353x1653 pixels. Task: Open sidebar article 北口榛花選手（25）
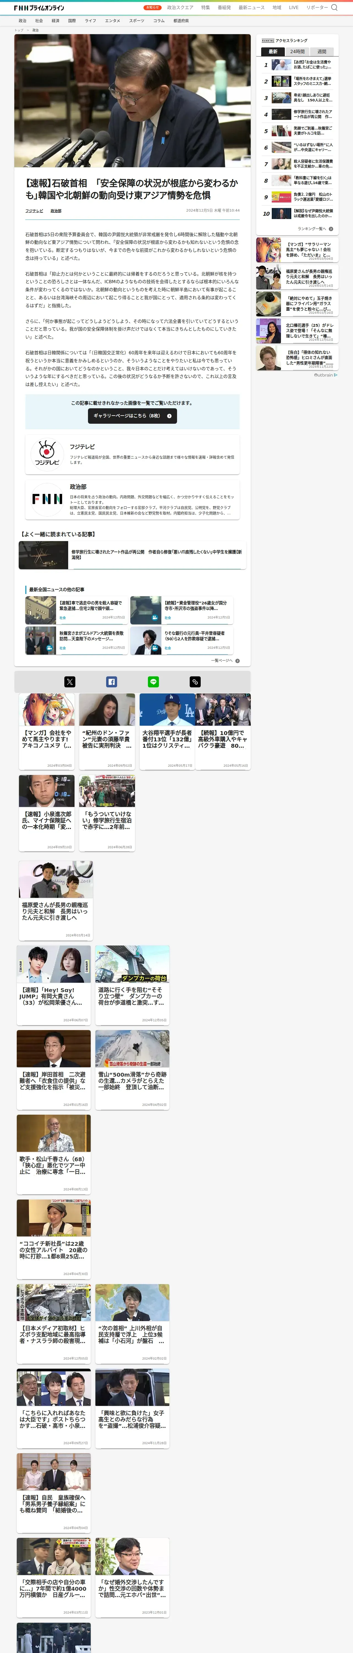(297, 331)
